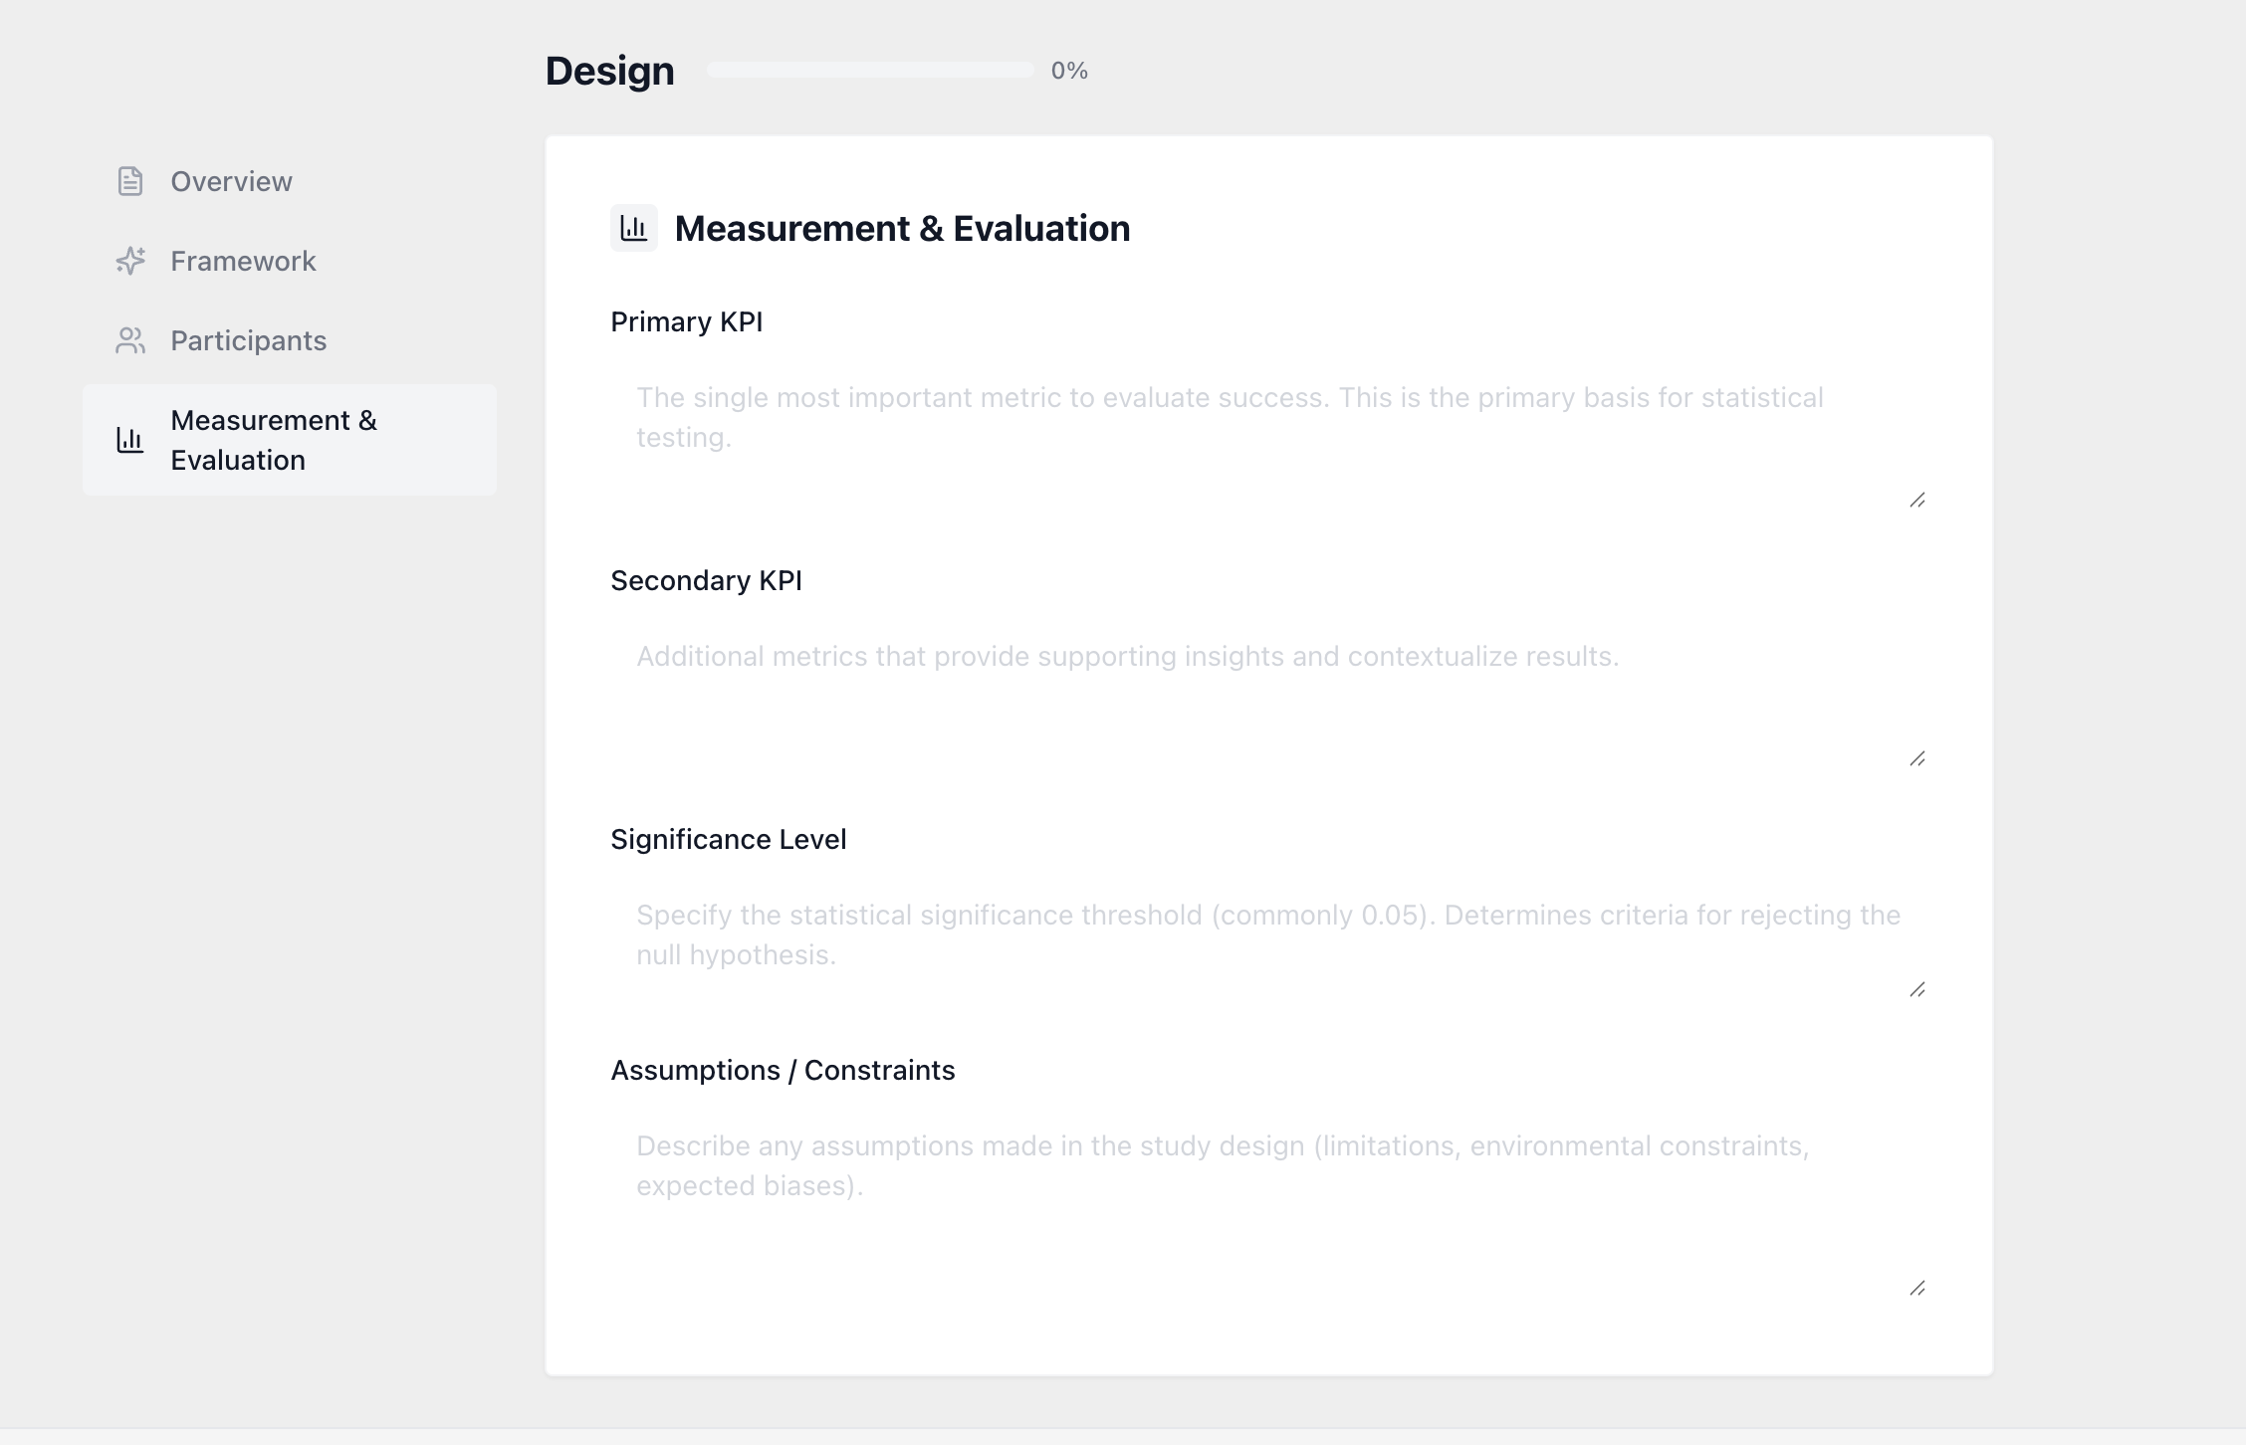Click the resize handle below Primary KPI field

point(1916,501)
